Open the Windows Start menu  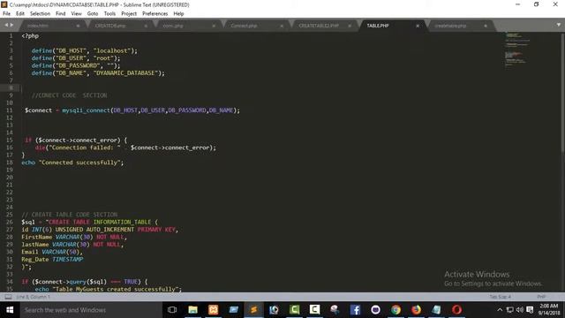click(x=10, y=310)
